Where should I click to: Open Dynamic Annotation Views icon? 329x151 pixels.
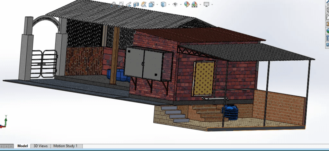[x=144, y=4]
